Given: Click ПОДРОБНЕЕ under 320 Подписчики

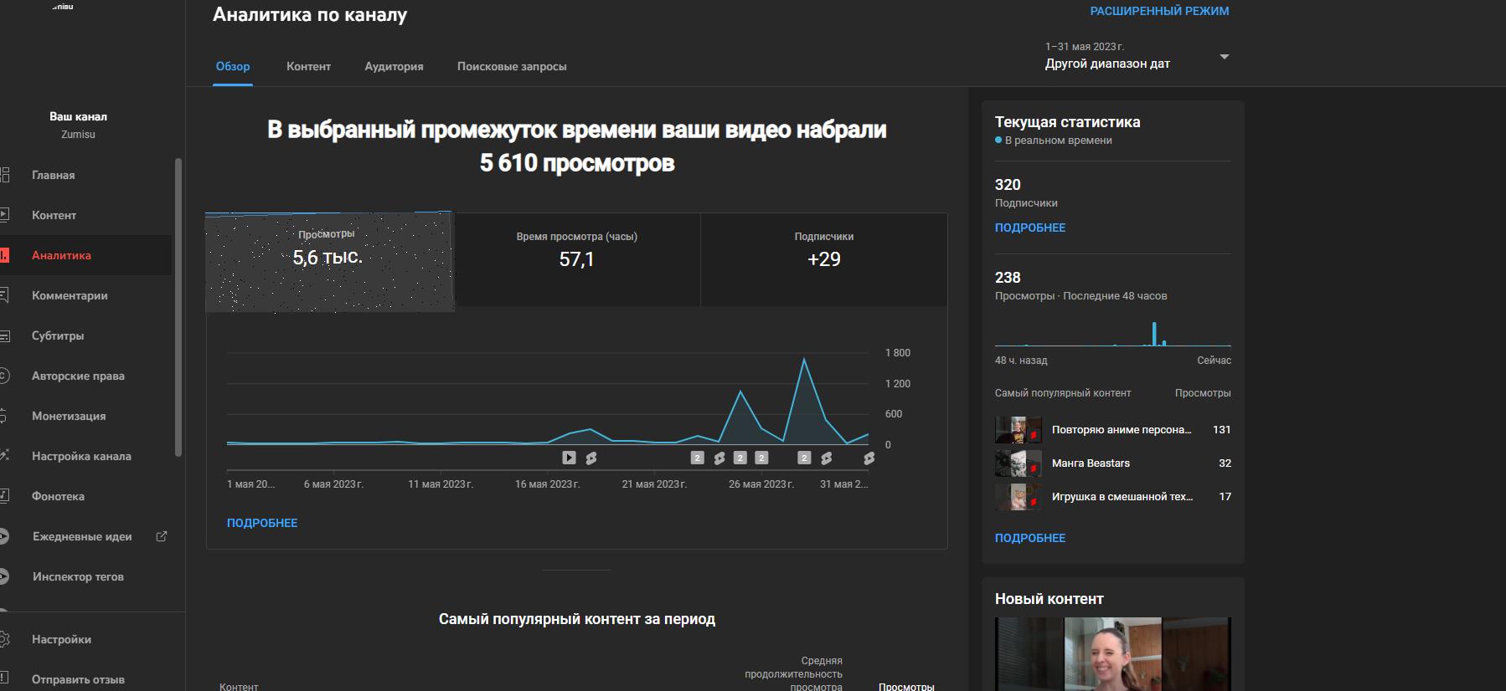Looking at the screenshot, I should click(1030, 228).
